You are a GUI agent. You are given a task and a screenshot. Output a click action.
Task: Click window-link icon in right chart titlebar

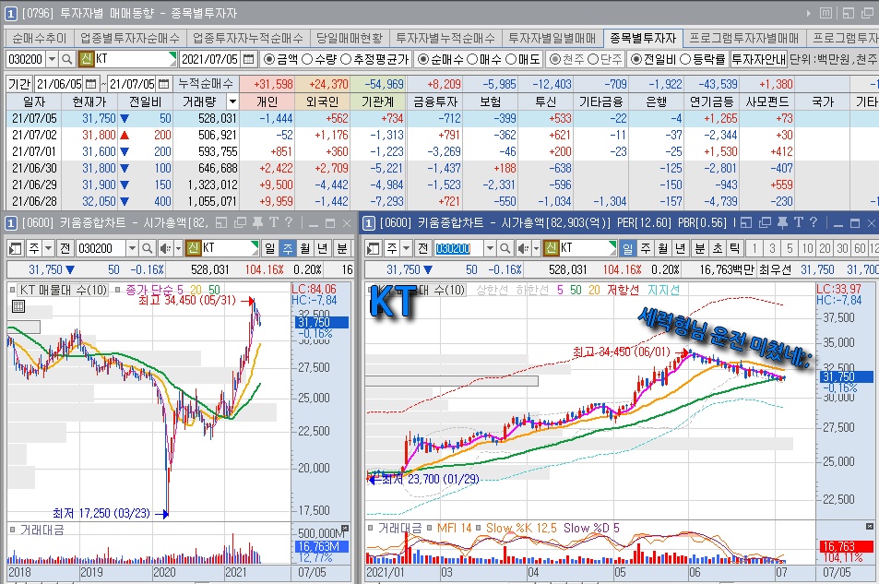(x=746, y=222)
